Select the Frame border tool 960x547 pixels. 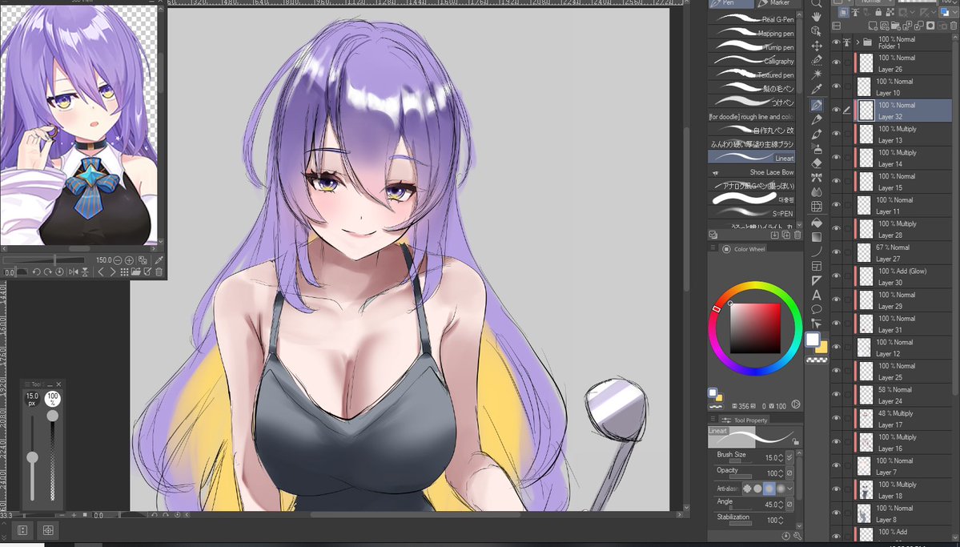pos(816,266)
